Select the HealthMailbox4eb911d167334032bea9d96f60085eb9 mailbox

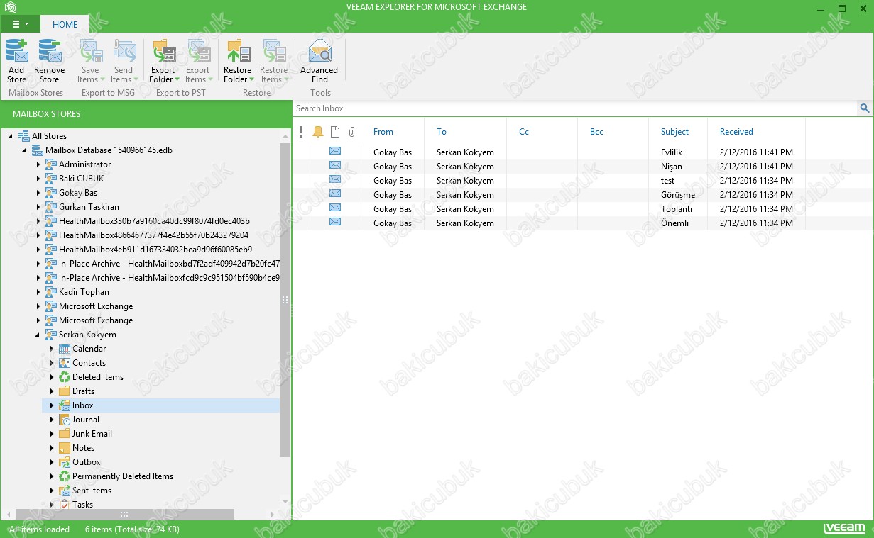(x=155, y=250)
